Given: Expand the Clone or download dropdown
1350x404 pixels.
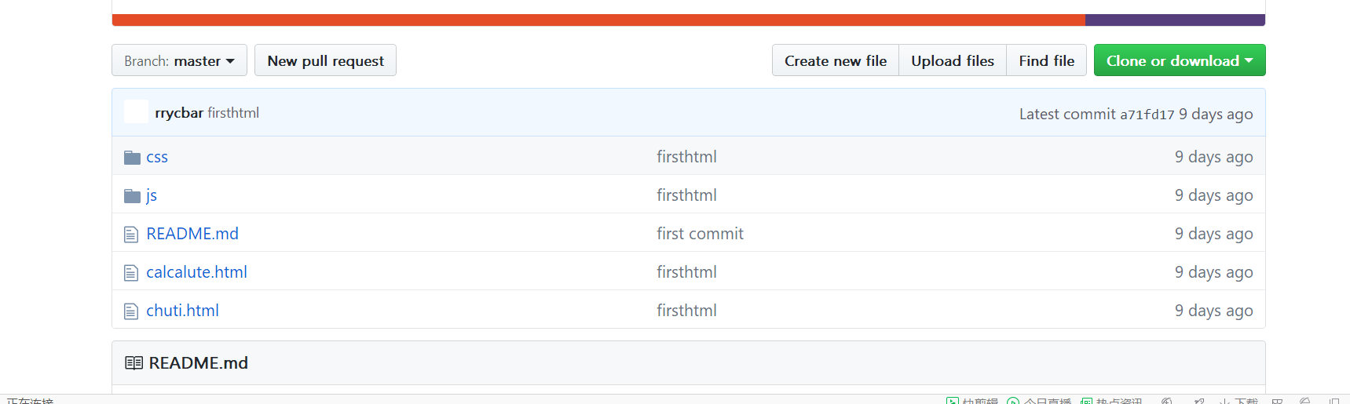Looking at the screenshot, I should (x=1179, y=60).
